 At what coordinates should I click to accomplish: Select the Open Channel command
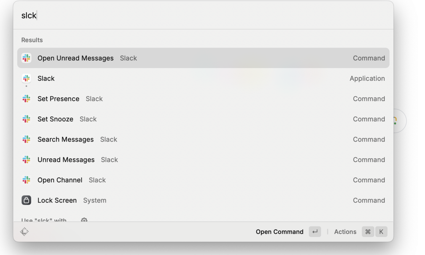tap(203, 180)
